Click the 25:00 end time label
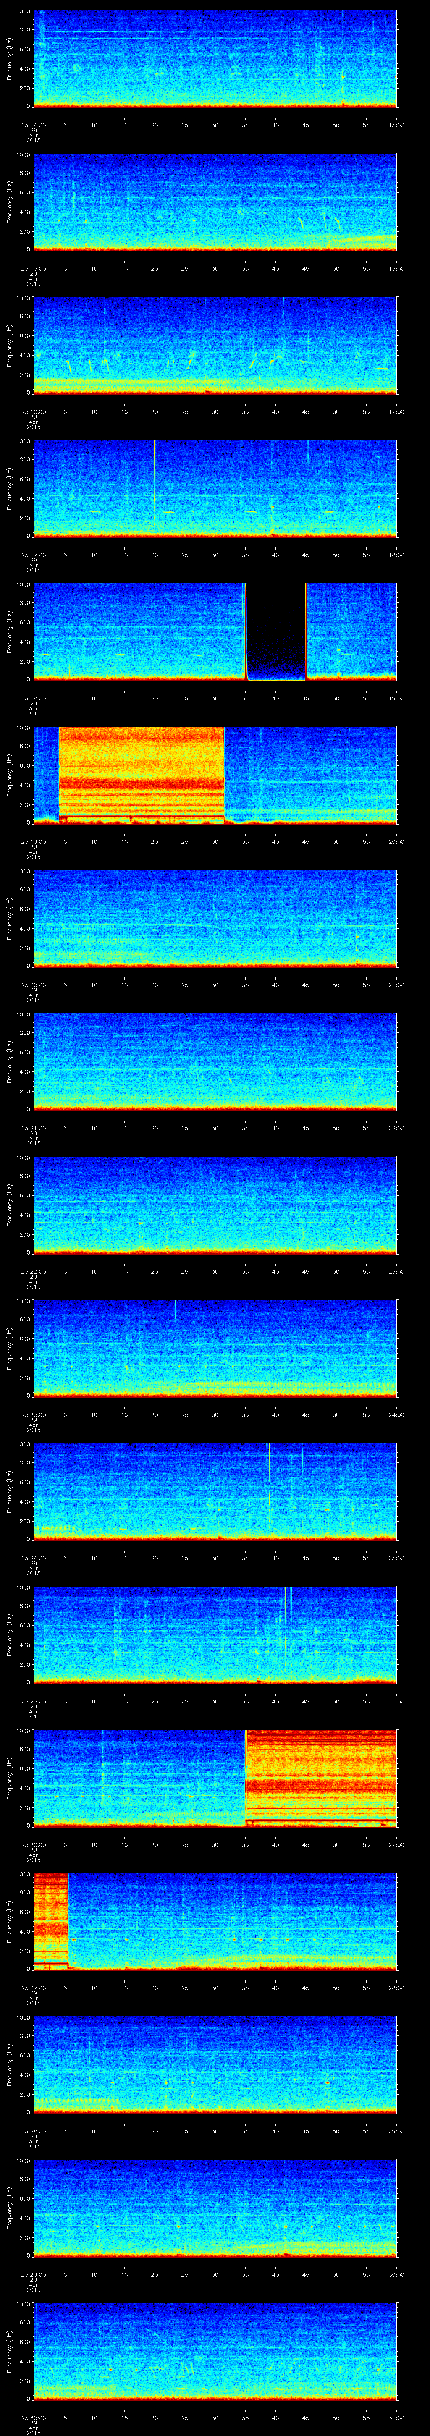430x2436 pixels. coord(397,1558)
